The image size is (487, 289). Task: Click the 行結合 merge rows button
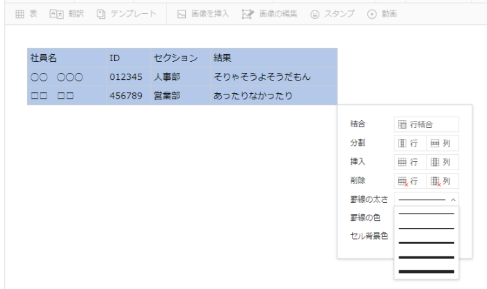click(x=426, y=124)
